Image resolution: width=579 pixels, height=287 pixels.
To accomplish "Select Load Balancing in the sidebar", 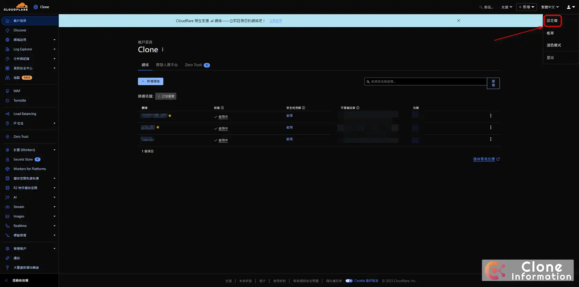I will (x=24, y=114).
